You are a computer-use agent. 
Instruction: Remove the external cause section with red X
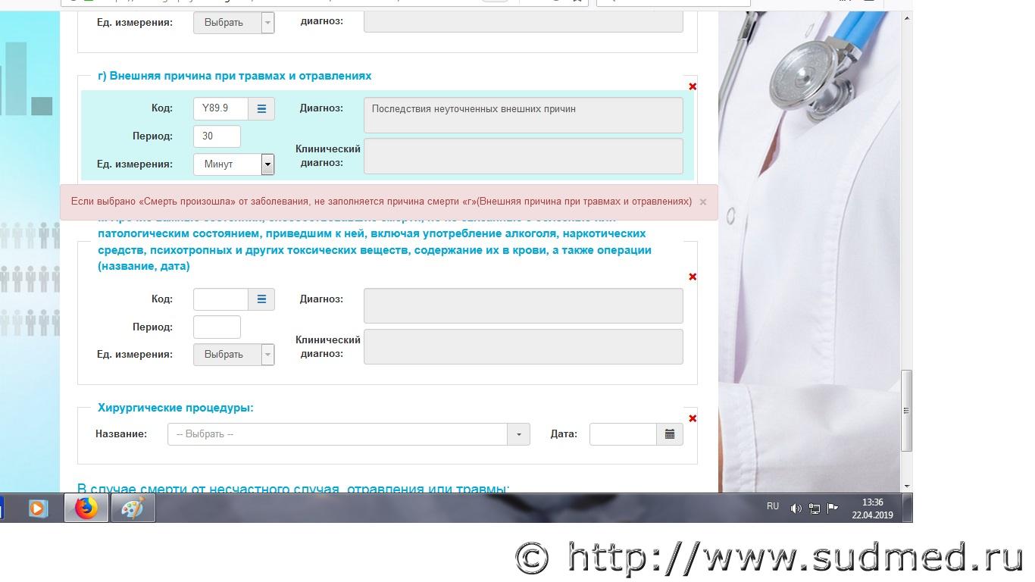coord(693,86)
